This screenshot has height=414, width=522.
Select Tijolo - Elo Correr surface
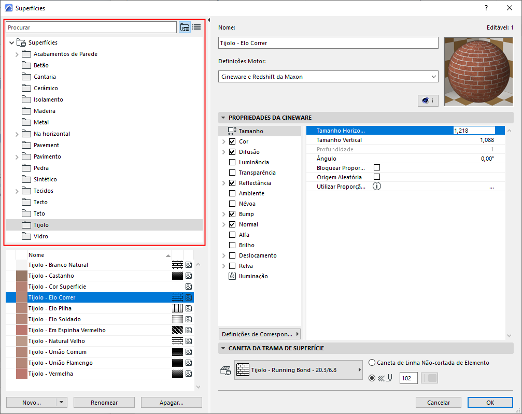click(x=100, y=297)
